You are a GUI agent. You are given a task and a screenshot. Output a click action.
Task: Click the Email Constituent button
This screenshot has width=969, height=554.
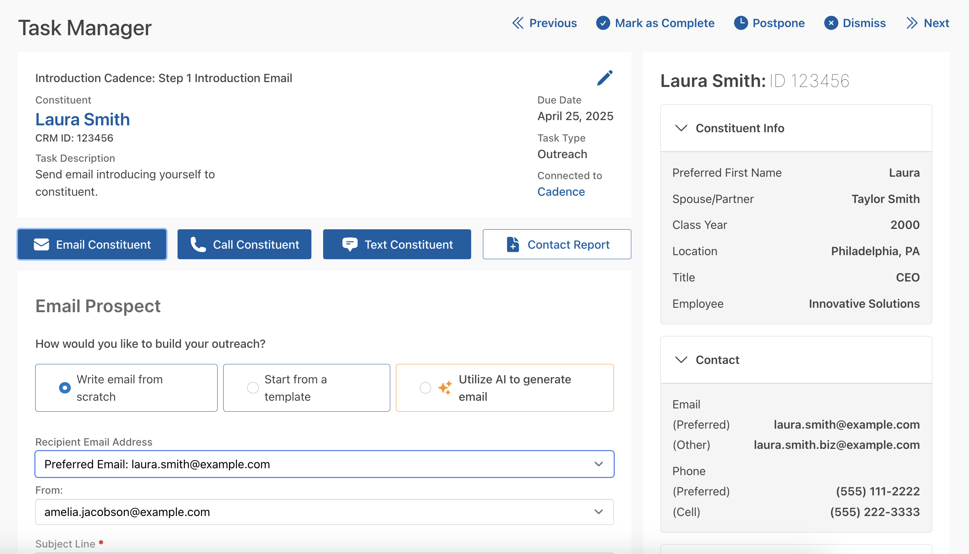[x=92, y=244]
